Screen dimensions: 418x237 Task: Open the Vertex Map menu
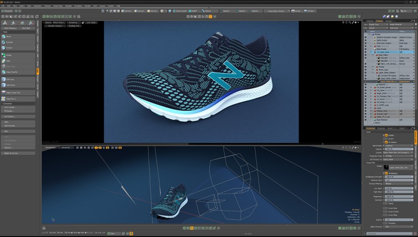58,6
